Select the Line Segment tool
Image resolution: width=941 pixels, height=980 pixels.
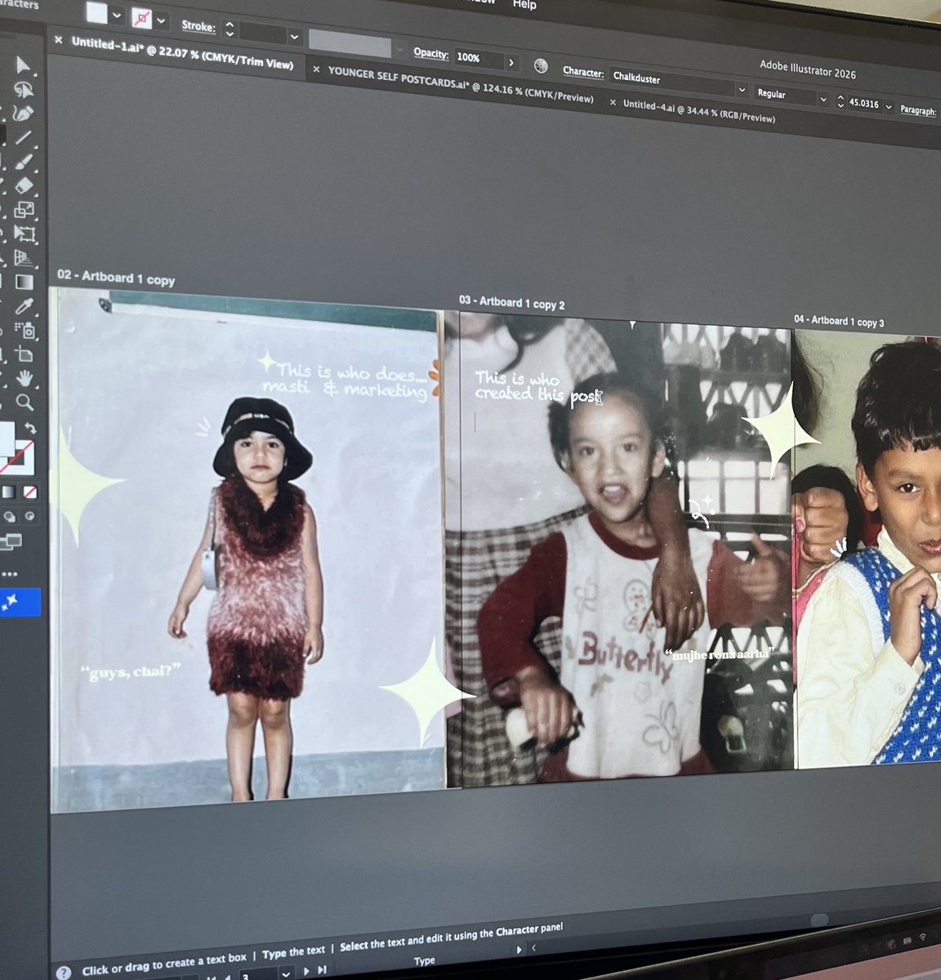23,138
